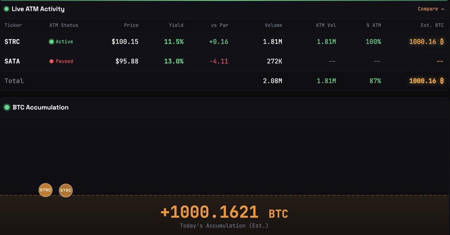This screenshot has width=450, height=235.
Task: Click the Est. BTC column header
Action: 432,25
